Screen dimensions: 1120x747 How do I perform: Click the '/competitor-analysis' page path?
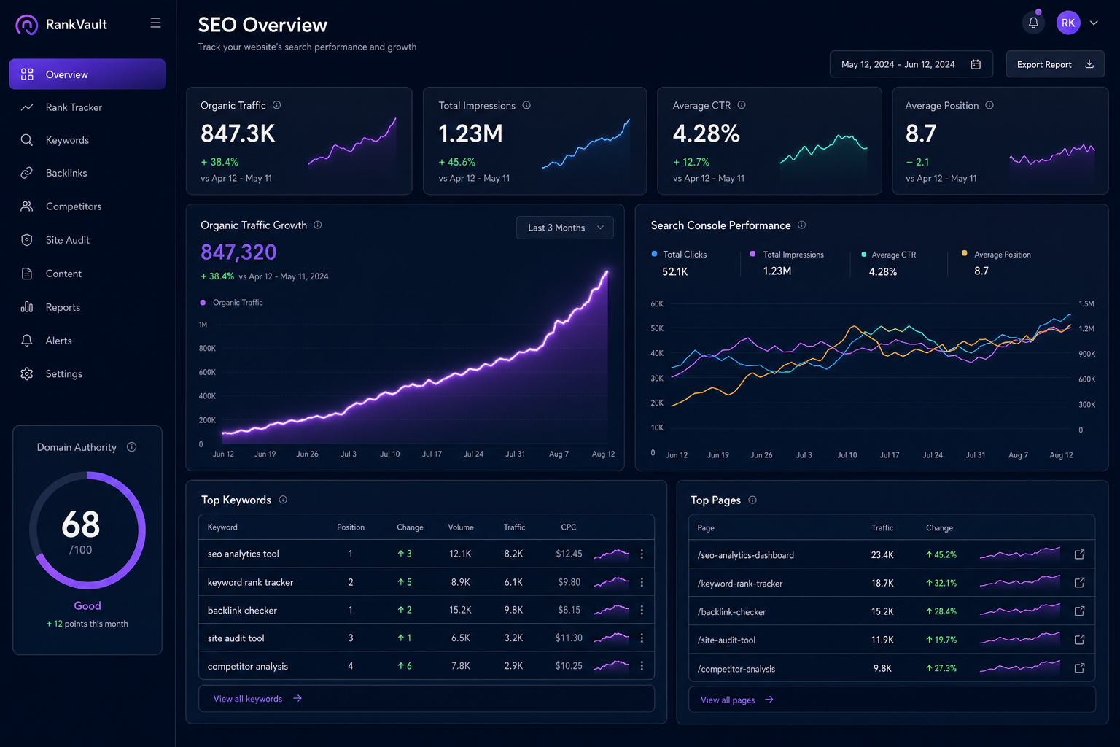click(736, 669)
